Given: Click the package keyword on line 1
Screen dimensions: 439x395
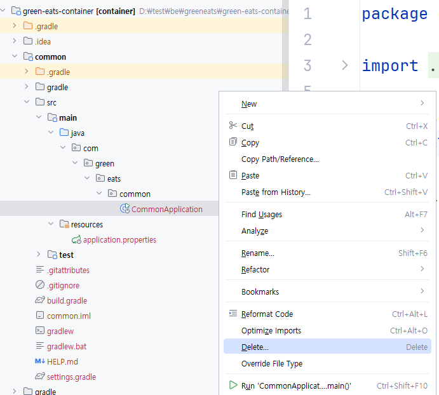Looking at the screenshot, I should (x=395, y=14).
